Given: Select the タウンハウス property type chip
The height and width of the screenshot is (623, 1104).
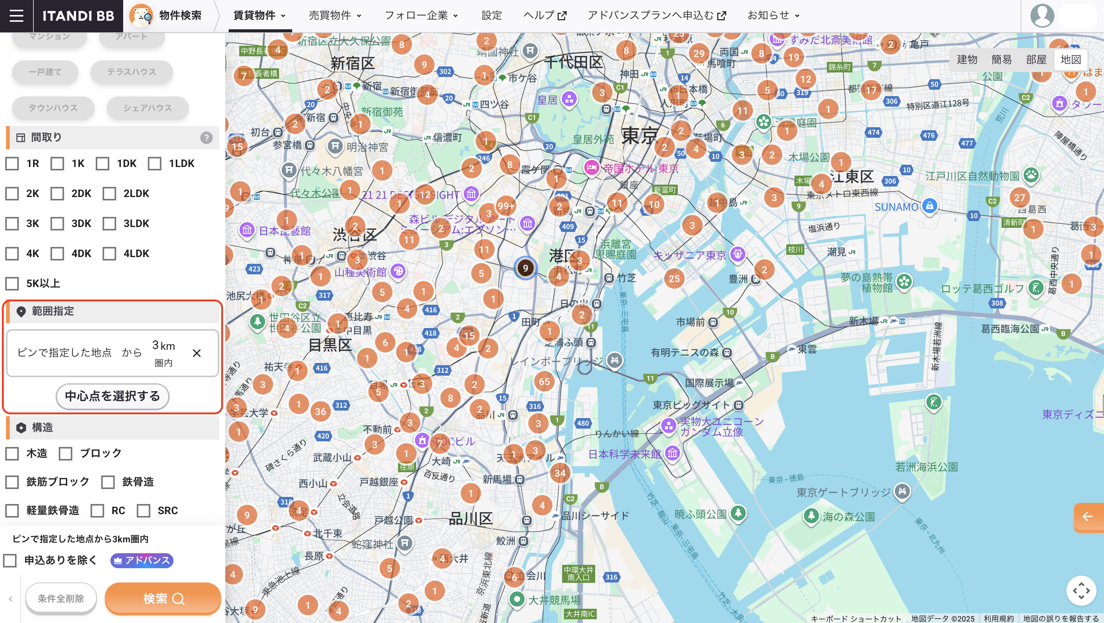Looking at the screenshot, I should pyautogui.click(x=53, y=108).
